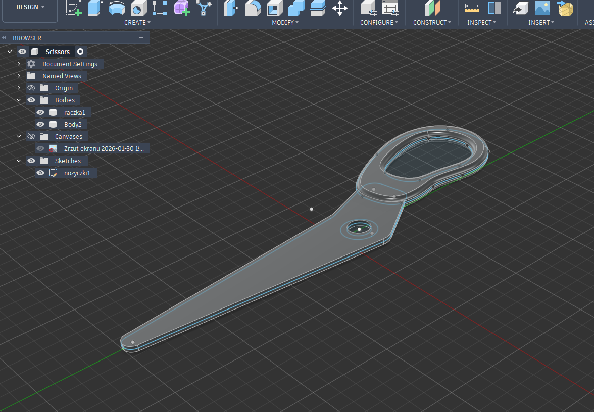The height and width of the screenshot is (412, 594).
Task: Select the Revolve tool icon
Action: pos(117,8)
